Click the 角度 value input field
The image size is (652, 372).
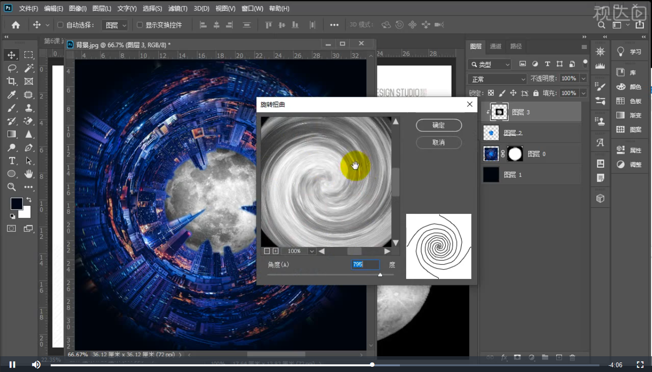tap(365, 265)
